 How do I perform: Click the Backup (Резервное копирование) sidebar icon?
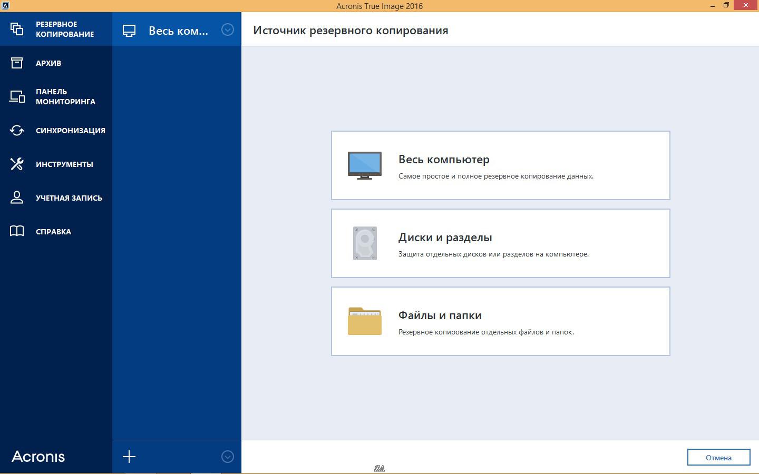pyautogui.click(x=17, y=29)
